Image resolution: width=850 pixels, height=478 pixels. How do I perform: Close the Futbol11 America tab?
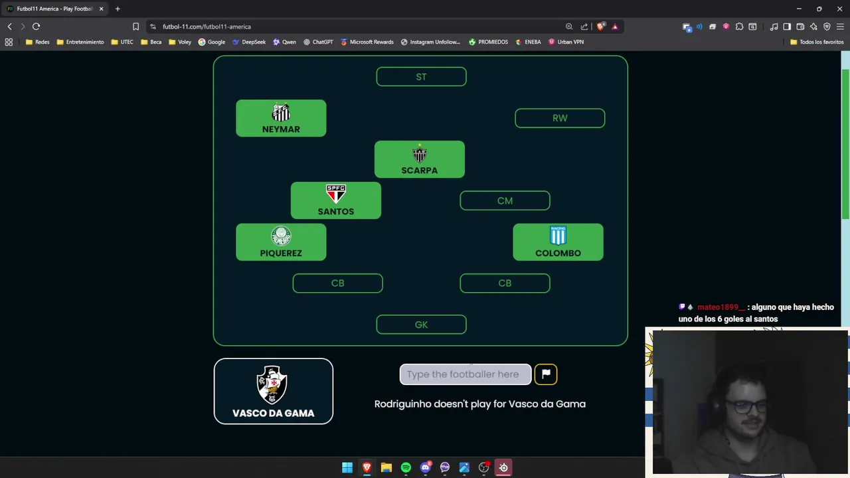pos(101,9)
